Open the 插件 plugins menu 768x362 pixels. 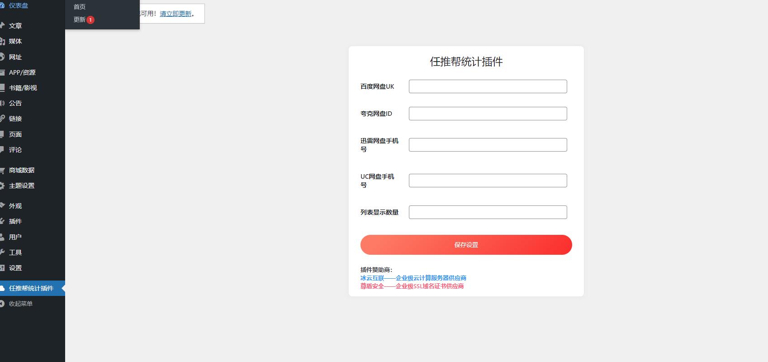coord(15,221)
